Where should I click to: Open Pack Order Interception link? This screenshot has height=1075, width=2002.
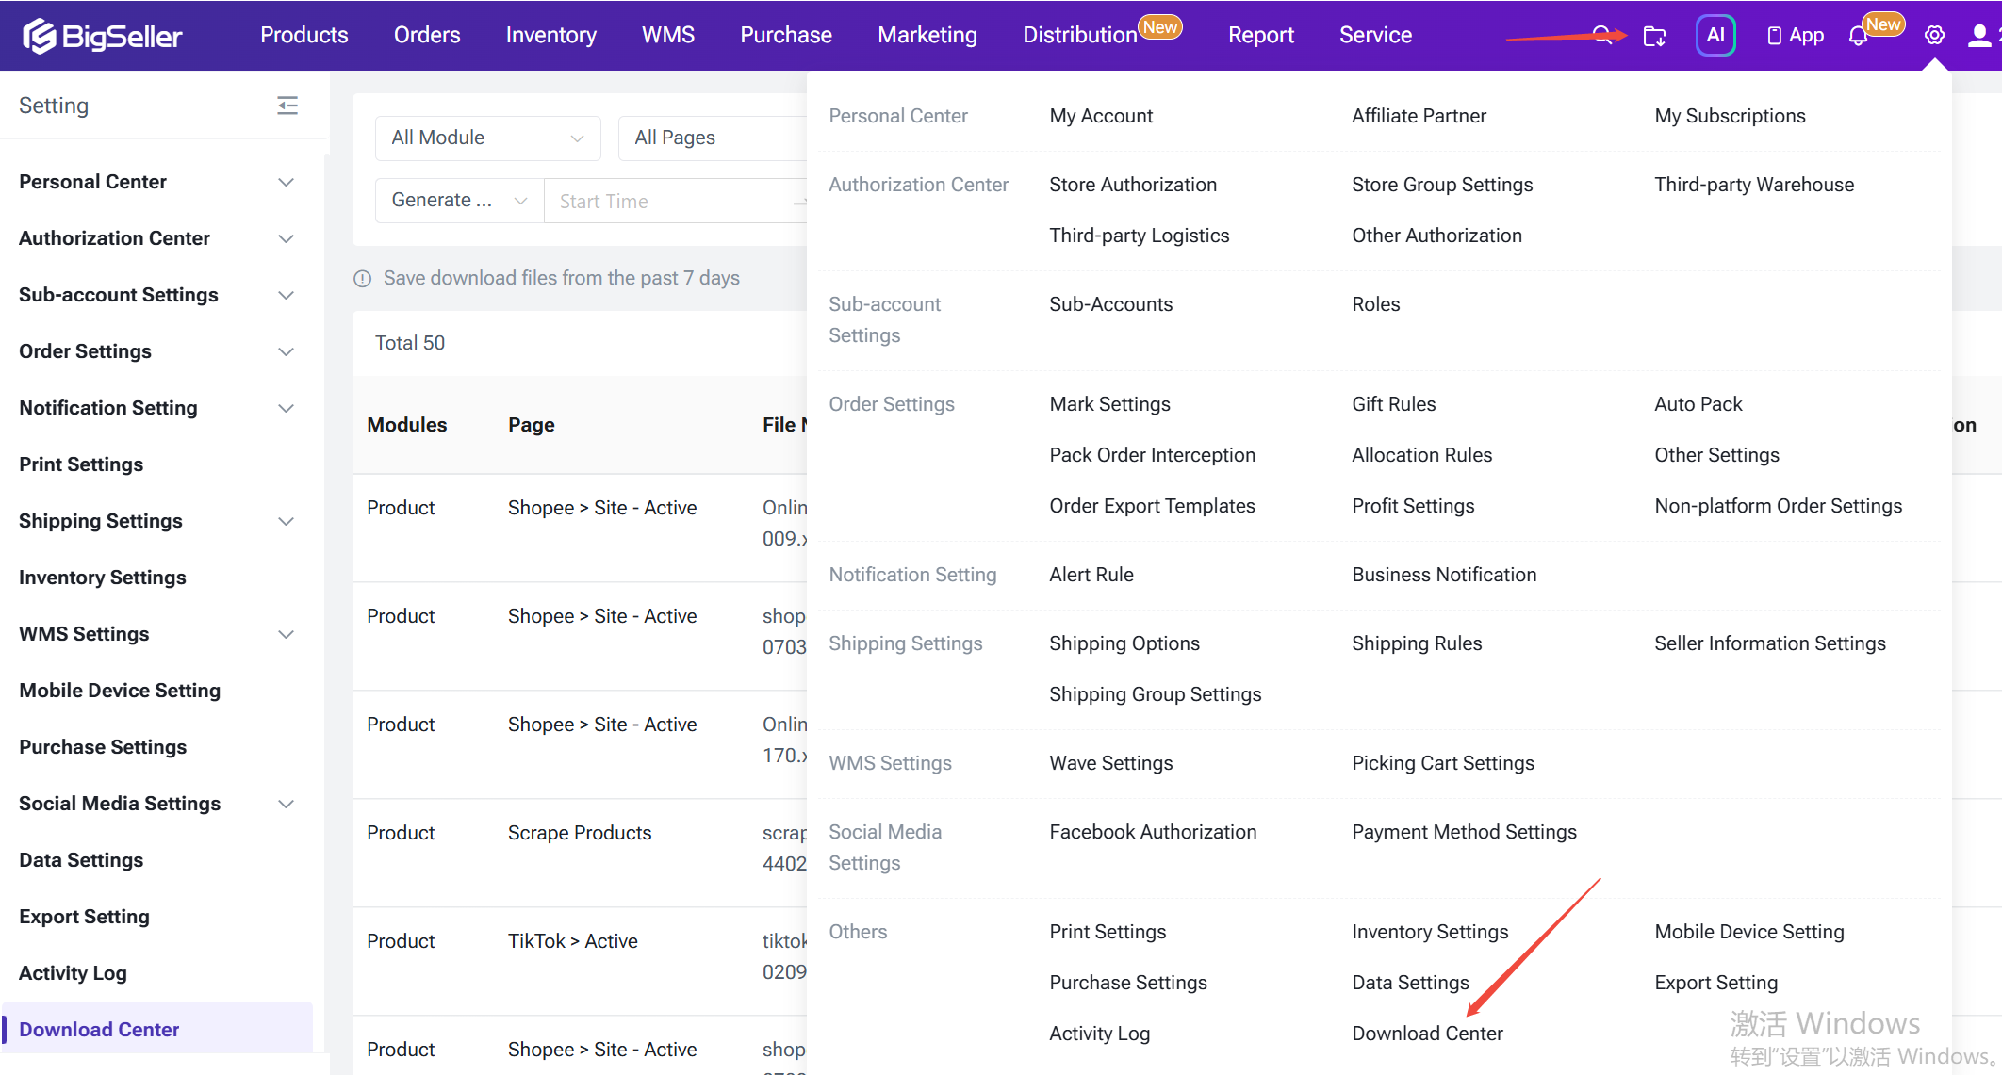(x=1152, y=455)
